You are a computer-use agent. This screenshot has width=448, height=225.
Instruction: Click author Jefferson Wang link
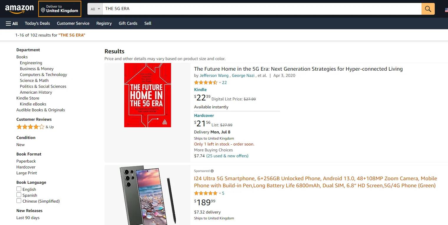click(214, 75)
